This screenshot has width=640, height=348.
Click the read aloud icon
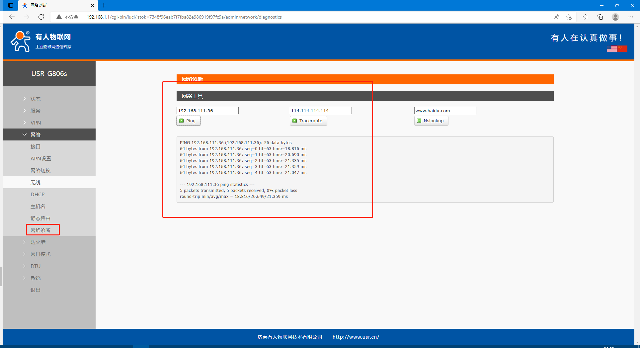click(557, 17)
